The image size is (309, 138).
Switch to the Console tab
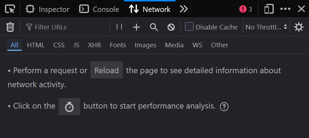(x=99, y=9)
